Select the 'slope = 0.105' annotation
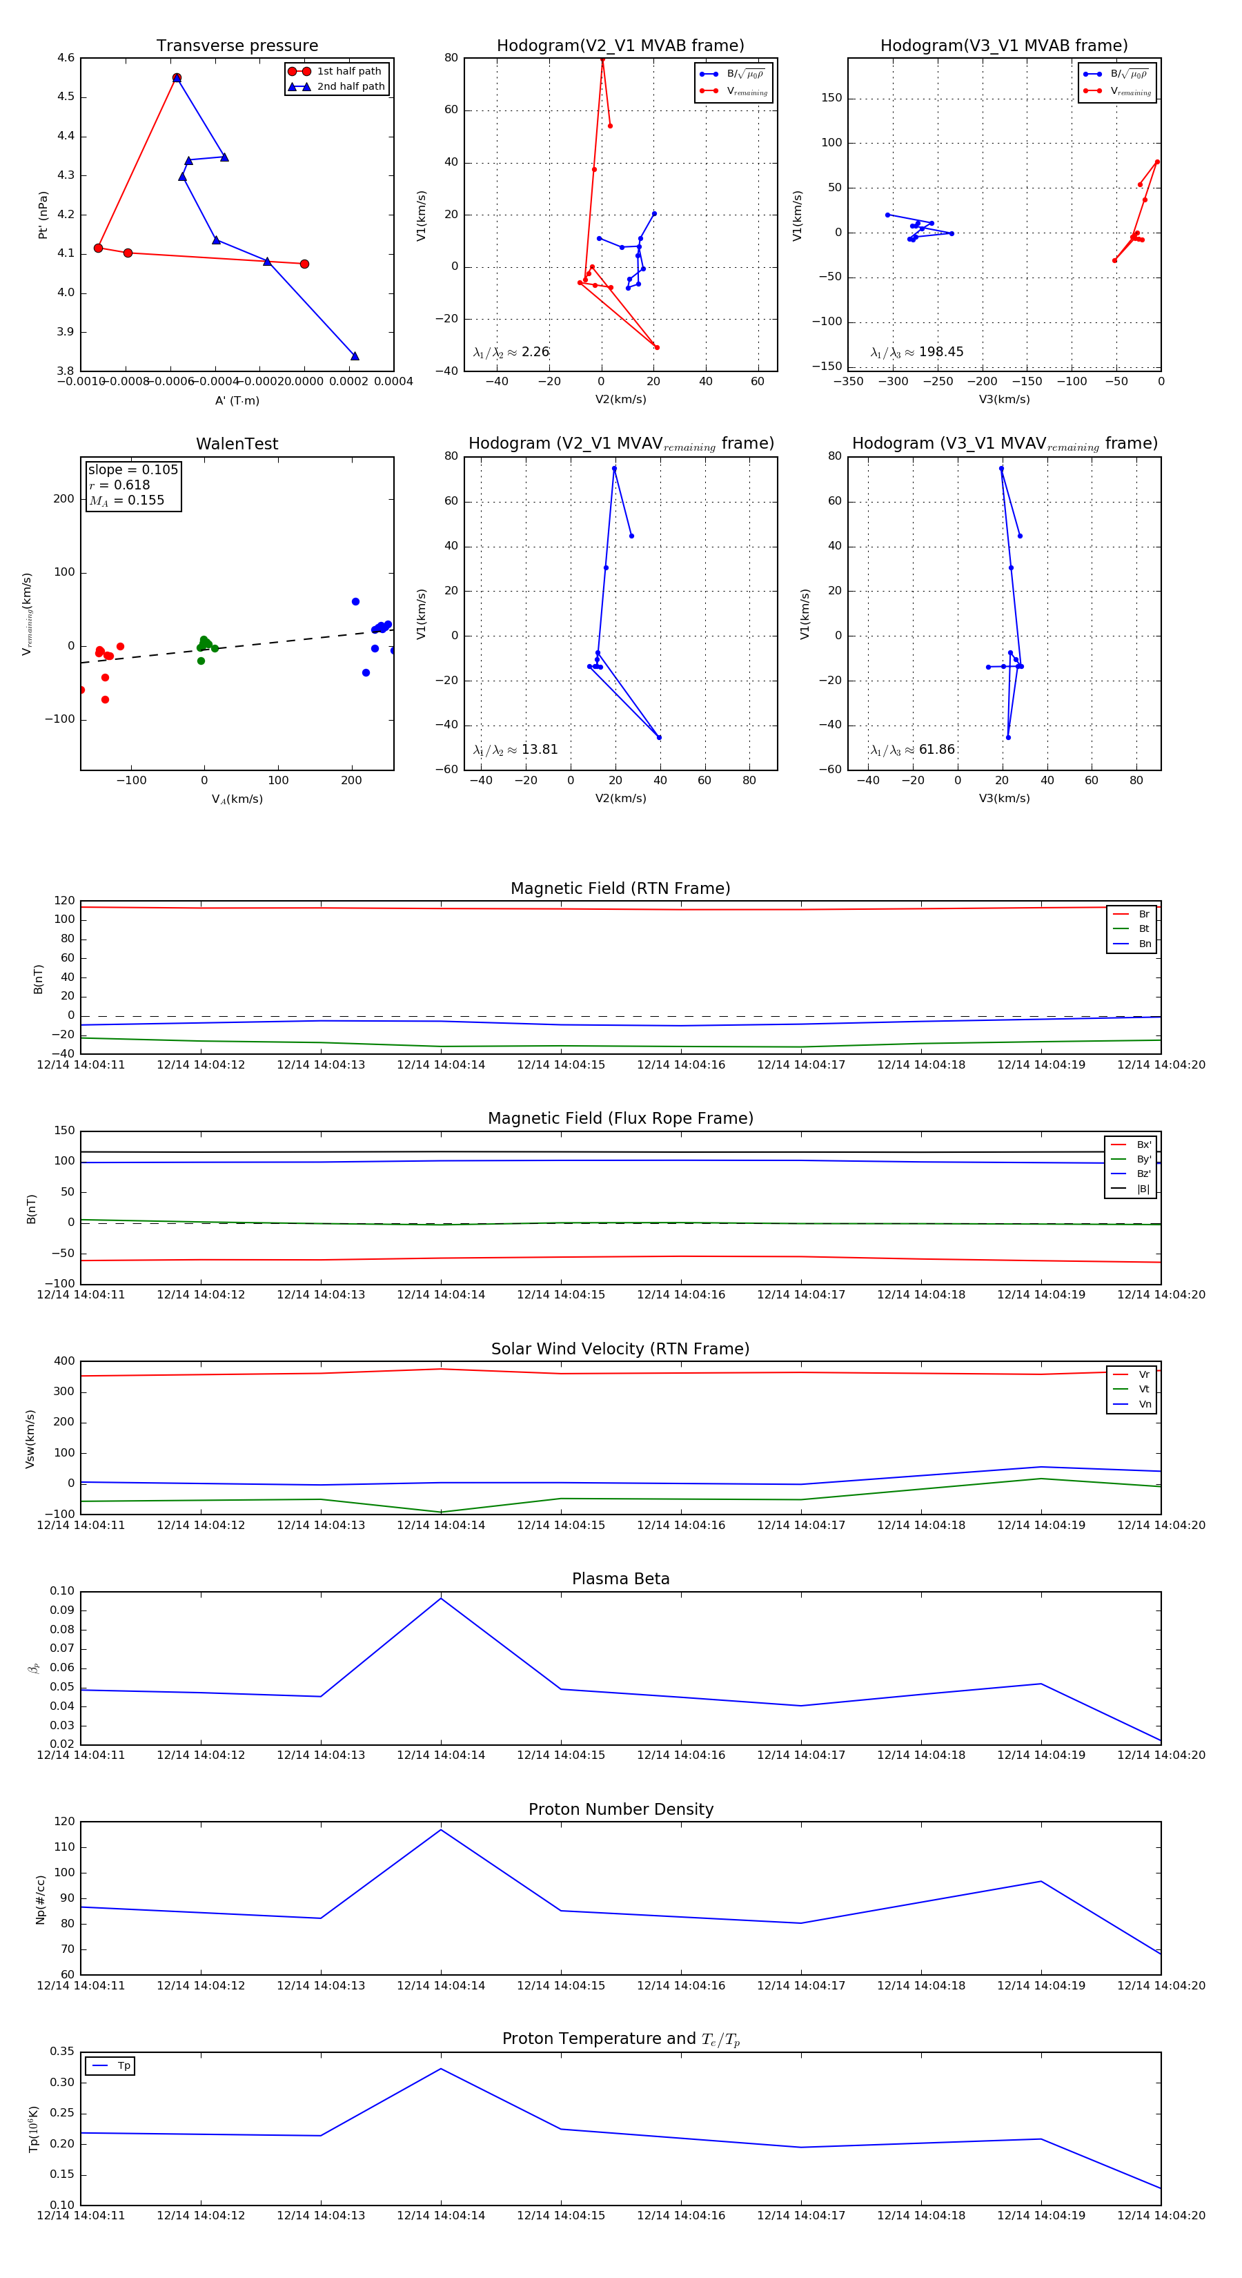The image size is (1242, 2278). (x=132, y=469)
